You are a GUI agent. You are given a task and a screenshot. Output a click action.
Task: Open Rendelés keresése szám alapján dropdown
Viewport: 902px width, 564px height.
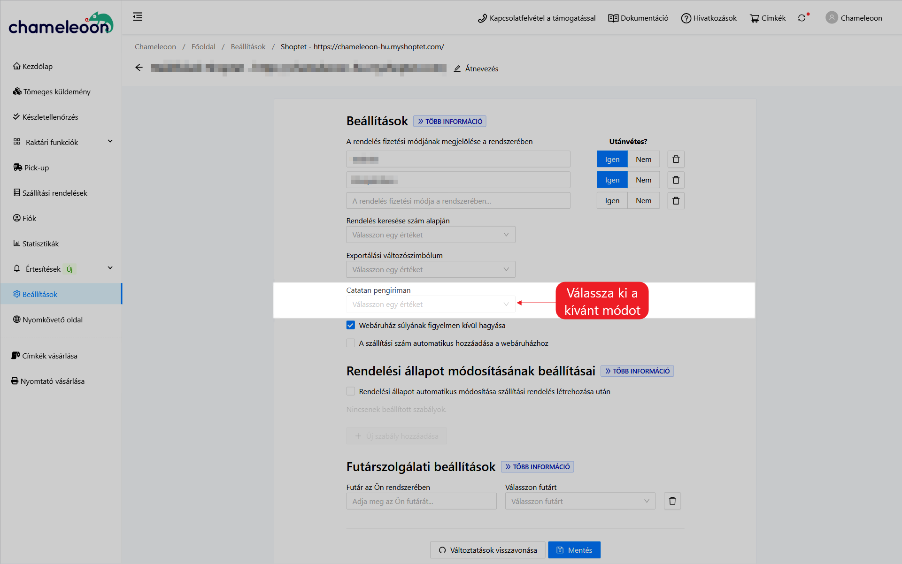(431, 235)
